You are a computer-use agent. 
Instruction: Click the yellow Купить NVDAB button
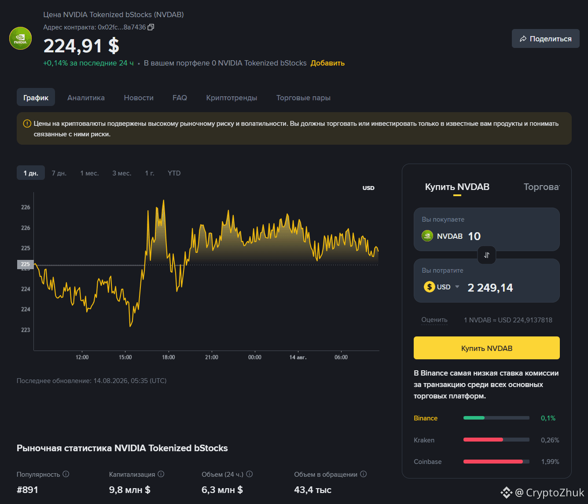pyautogui.click(x=487, y=348)
